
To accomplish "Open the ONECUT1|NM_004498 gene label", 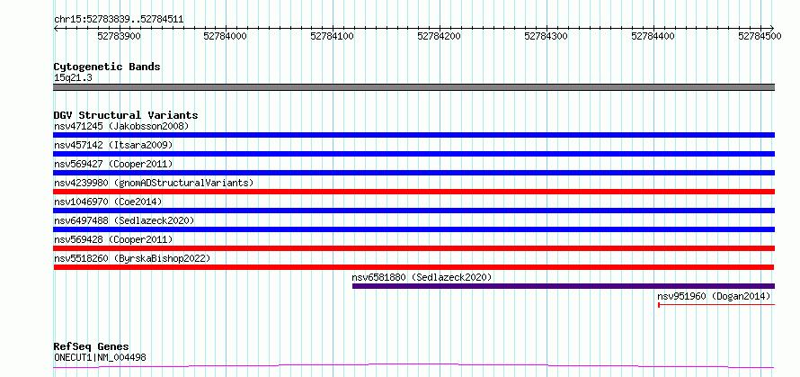I will [100, 357].
